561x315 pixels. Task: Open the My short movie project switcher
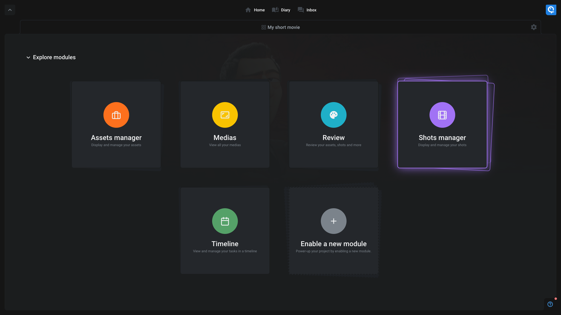click(x=280, y=27)
